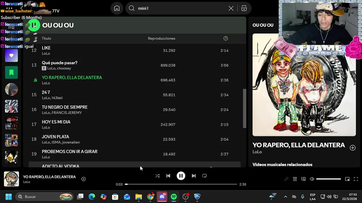This screenshot has width=362, height=203.
Task: Open artist LoLo in right panel
Action: point(257,152)
